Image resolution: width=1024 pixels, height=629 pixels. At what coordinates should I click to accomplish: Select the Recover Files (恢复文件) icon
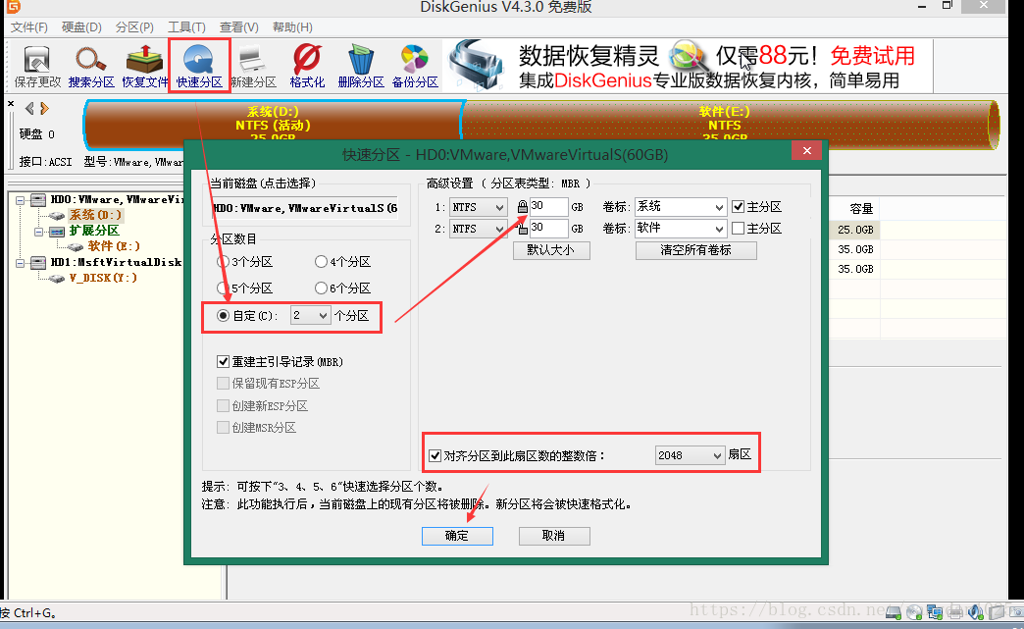pyautogui.click(x=144, y=67)
